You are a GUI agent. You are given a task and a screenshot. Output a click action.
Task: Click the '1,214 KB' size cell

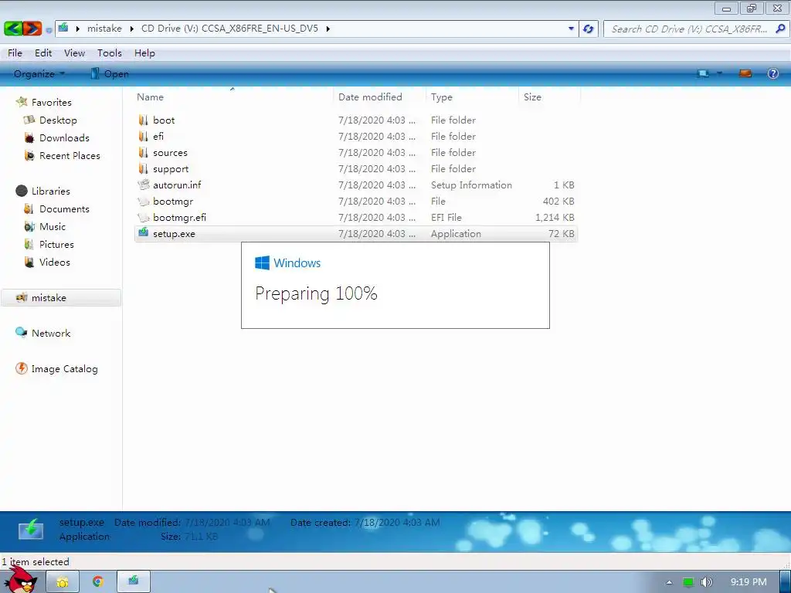tap(555, 217)
